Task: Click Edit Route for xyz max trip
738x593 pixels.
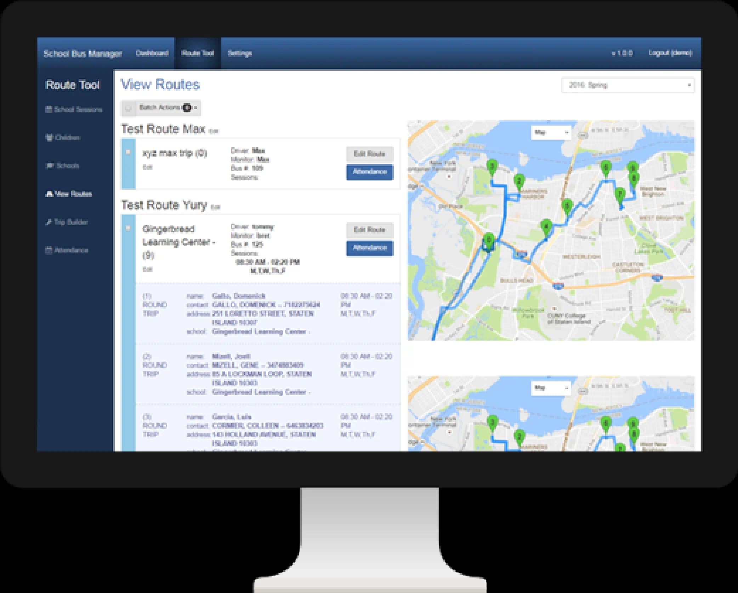Action: click(x=369, y=154)
